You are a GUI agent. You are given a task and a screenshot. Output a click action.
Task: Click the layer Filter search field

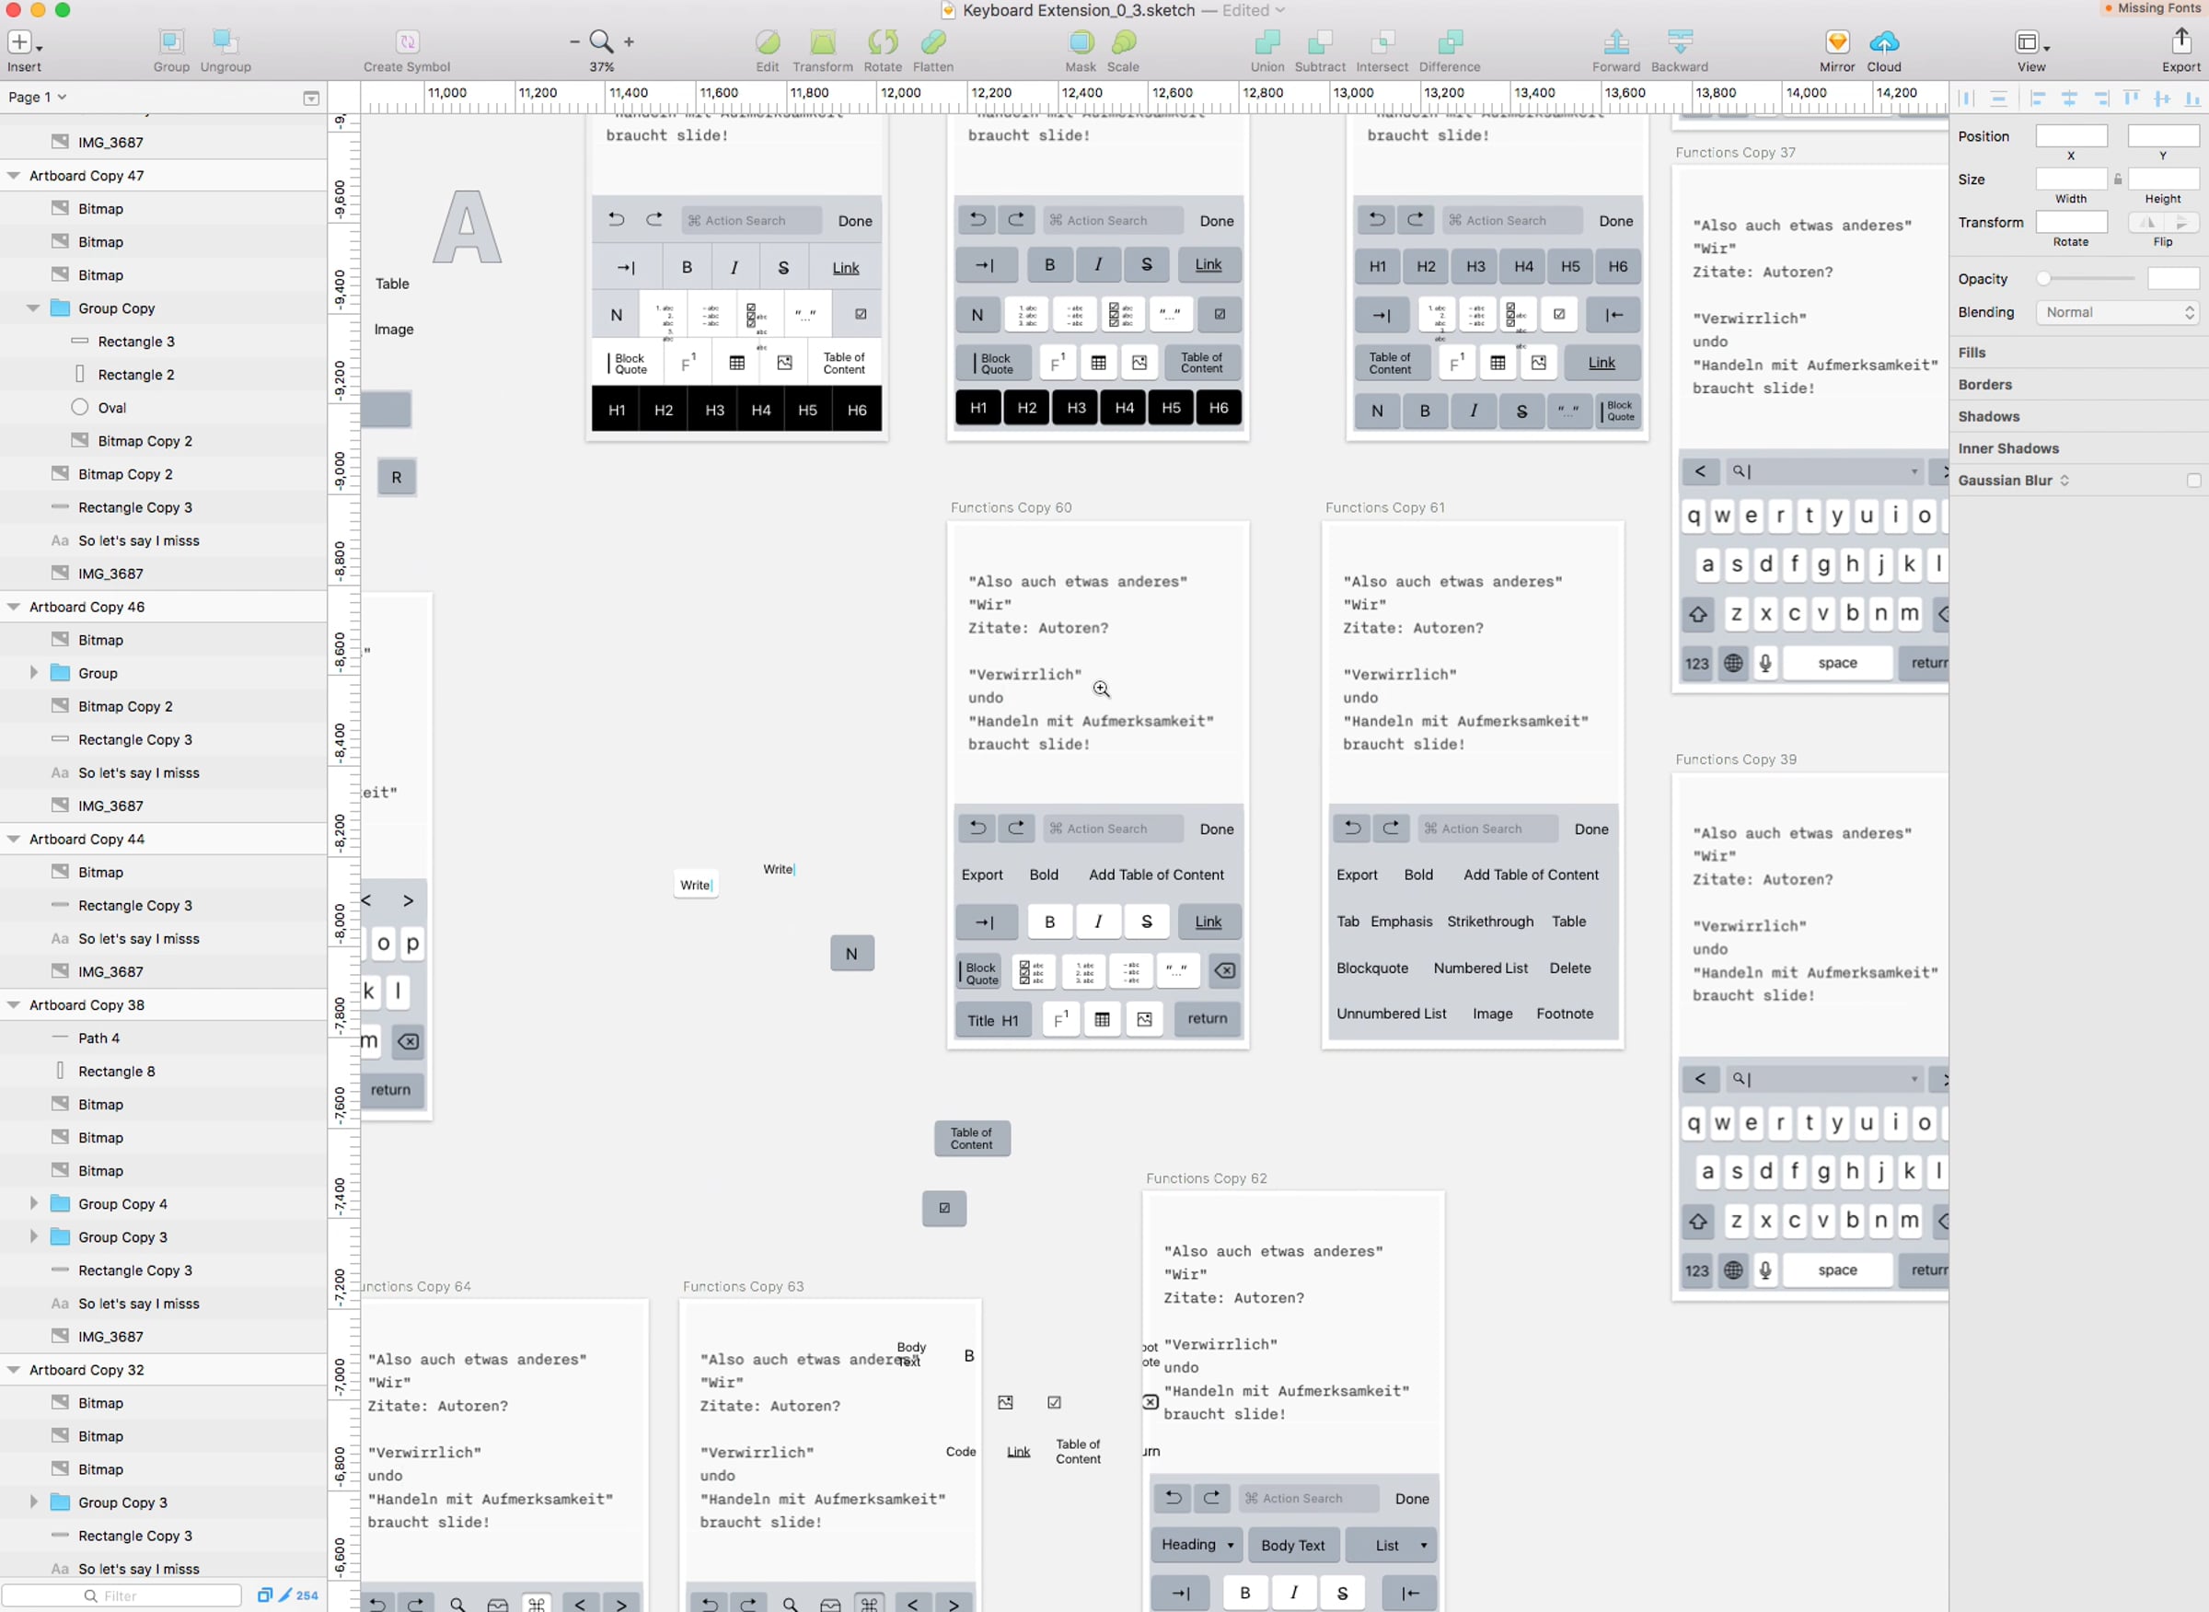click(121, 1595)
